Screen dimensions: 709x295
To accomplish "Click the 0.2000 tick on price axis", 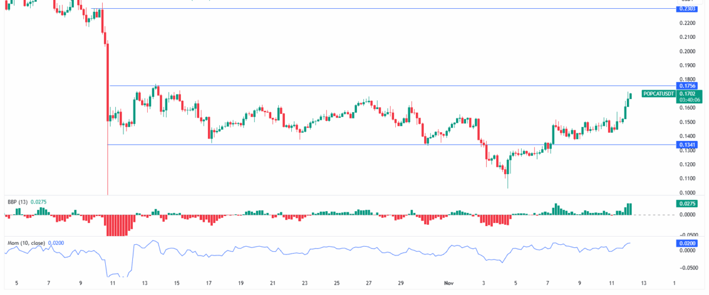I will click(x=687, y=51).
